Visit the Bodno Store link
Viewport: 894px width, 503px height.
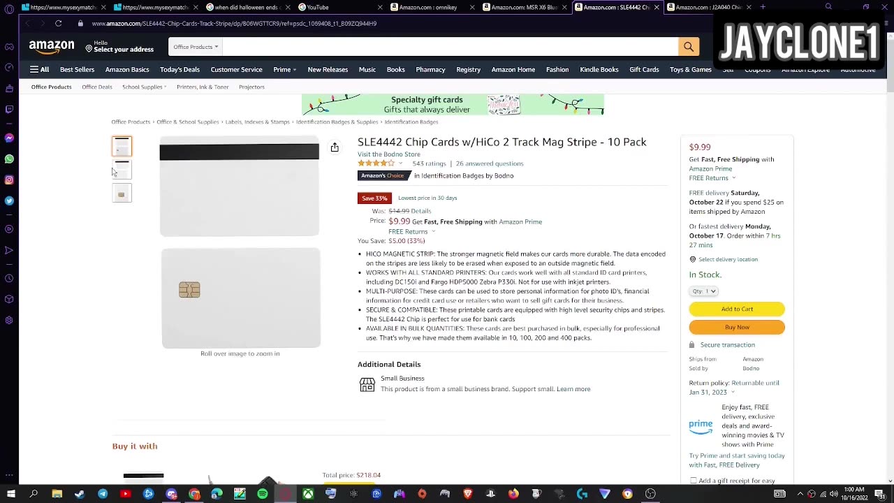click(389, 154)
